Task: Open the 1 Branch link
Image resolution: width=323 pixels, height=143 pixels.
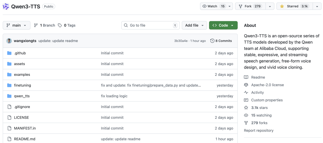Action: (45, 25)
